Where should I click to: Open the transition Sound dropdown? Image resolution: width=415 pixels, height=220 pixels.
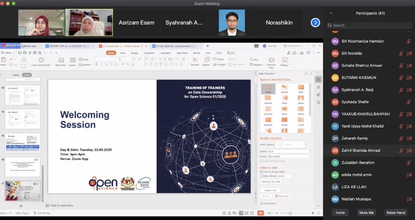click(289, 156)
